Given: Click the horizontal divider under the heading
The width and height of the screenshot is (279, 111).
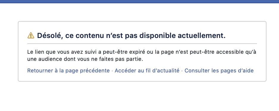Looking at the screenshot, I should tap(142, 44).
